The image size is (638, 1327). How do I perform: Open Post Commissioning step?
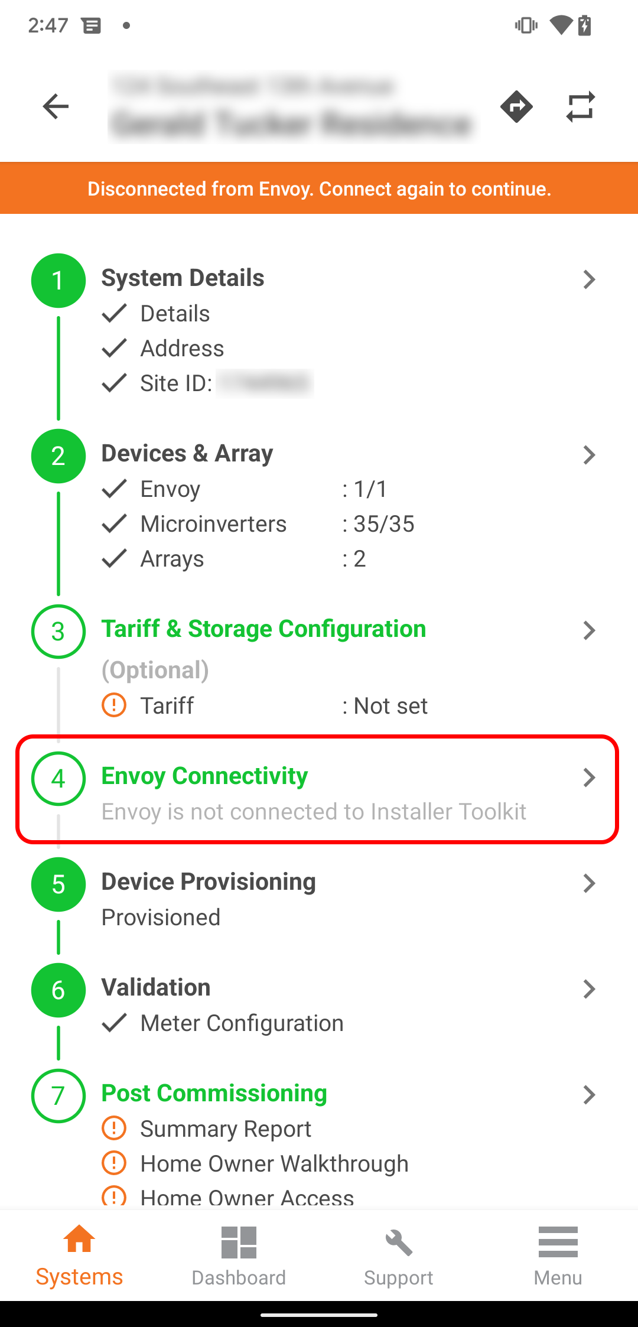pyautogui.click(x=214, y=1094)
